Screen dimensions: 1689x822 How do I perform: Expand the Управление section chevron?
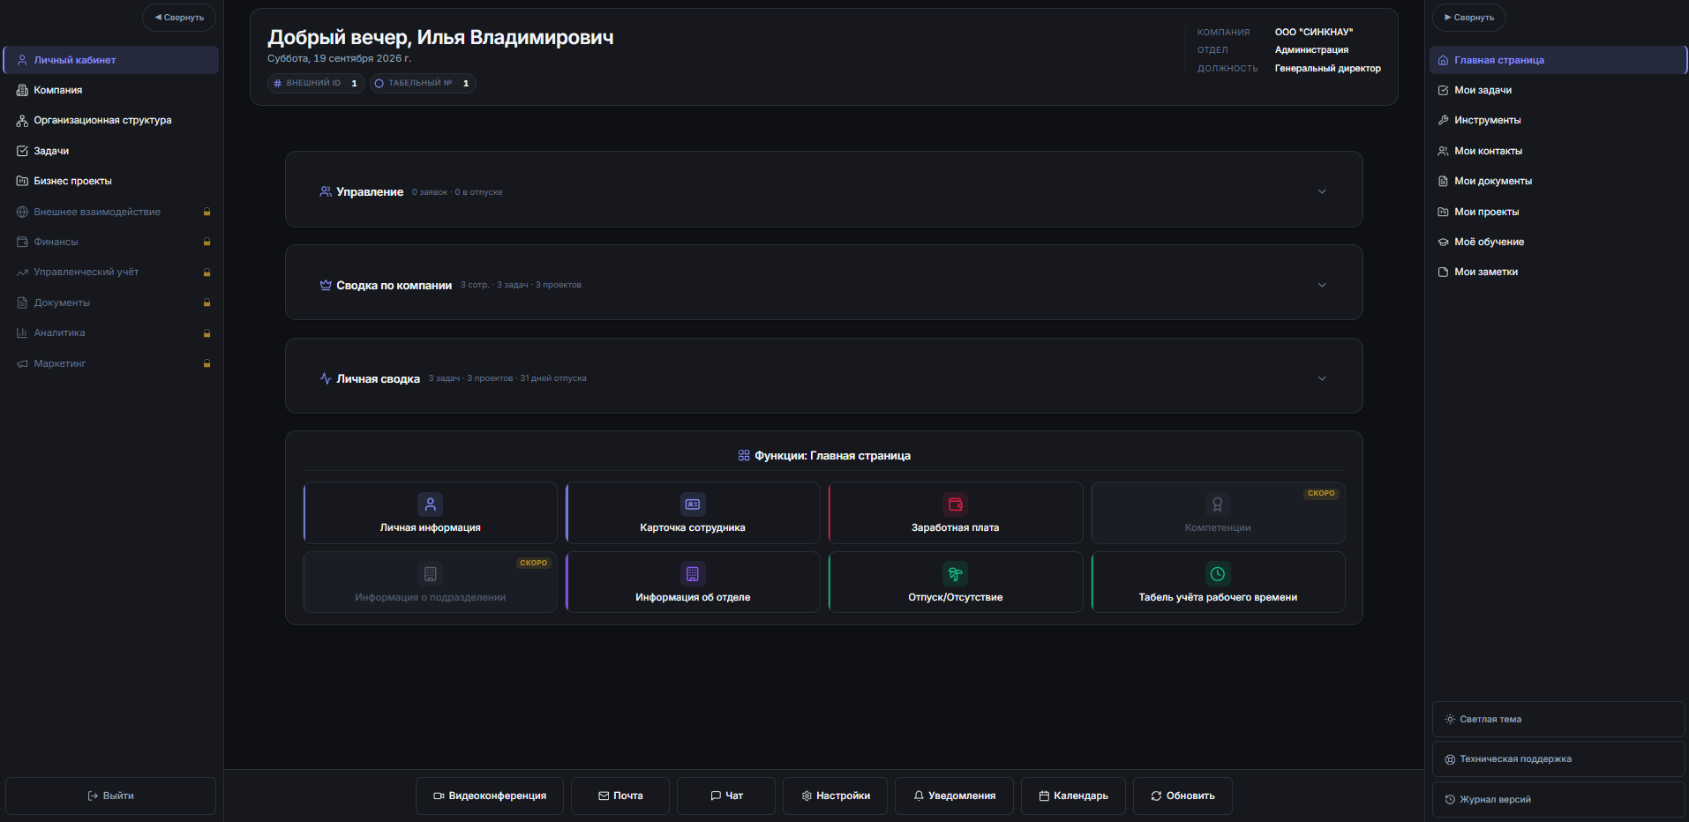click(1322, 191)
